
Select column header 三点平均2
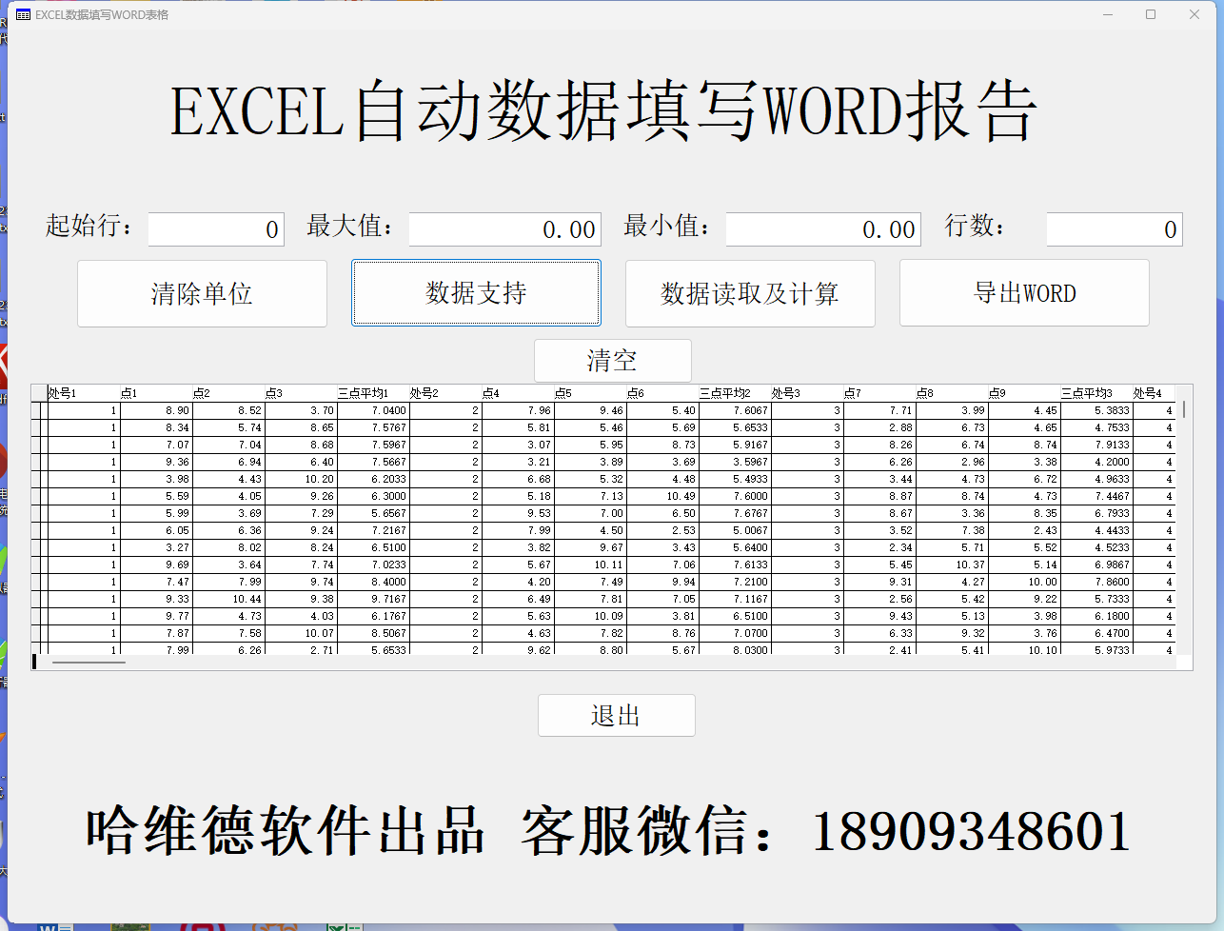point(735,393)
